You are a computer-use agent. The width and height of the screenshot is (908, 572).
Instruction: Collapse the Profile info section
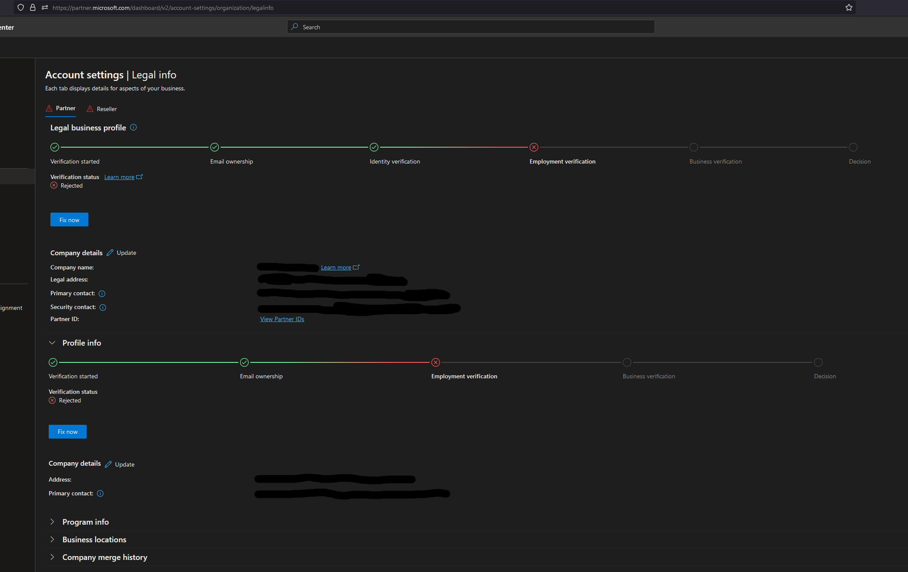[x=52, y=343]
